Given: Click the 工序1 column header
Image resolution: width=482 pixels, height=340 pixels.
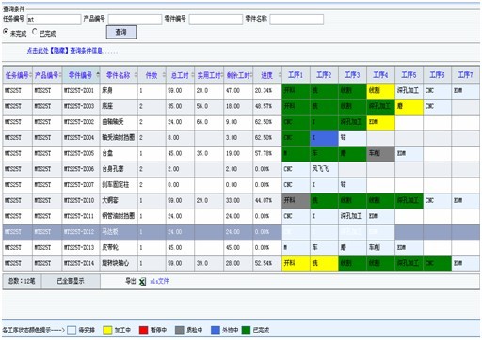Looking at the screenshot, I should click(296, 75).
